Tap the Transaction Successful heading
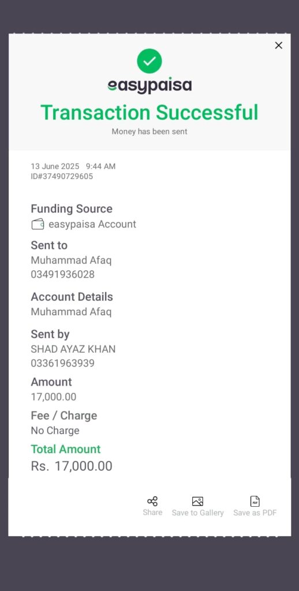 (x=149, y=113)
